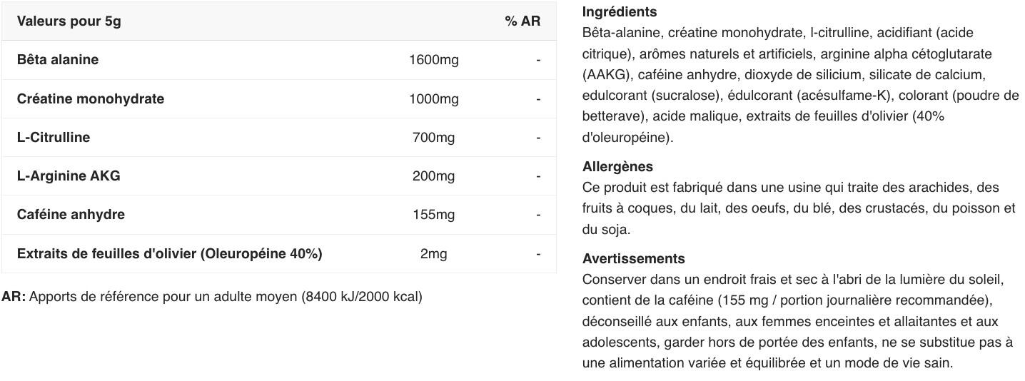Click the "% AR" column header
Viewport: 1025px width, 381px height.
(522, 21)
